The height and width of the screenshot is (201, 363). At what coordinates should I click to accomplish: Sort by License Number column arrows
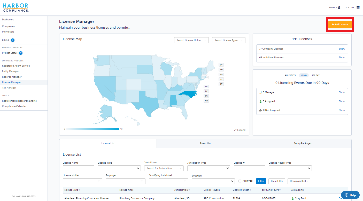(x=250, y=190)
